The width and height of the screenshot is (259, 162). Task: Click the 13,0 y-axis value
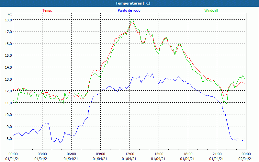point(9,79)
